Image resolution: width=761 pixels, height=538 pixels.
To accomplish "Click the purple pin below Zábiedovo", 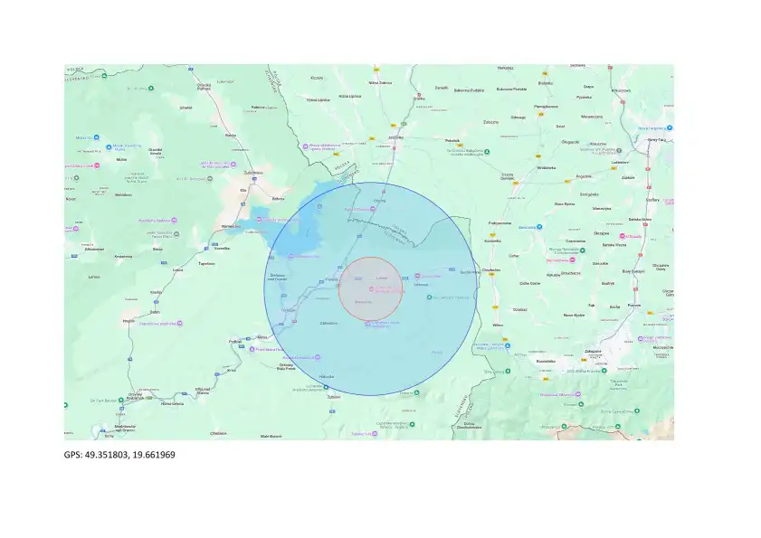I will click(366, 324).
